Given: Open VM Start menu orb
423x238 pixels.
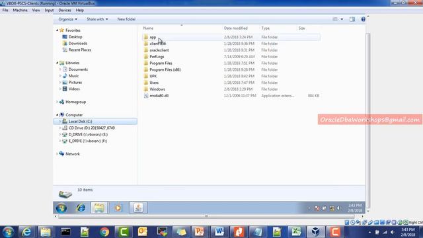Looking at the screenshot, I should coord(61,208).
